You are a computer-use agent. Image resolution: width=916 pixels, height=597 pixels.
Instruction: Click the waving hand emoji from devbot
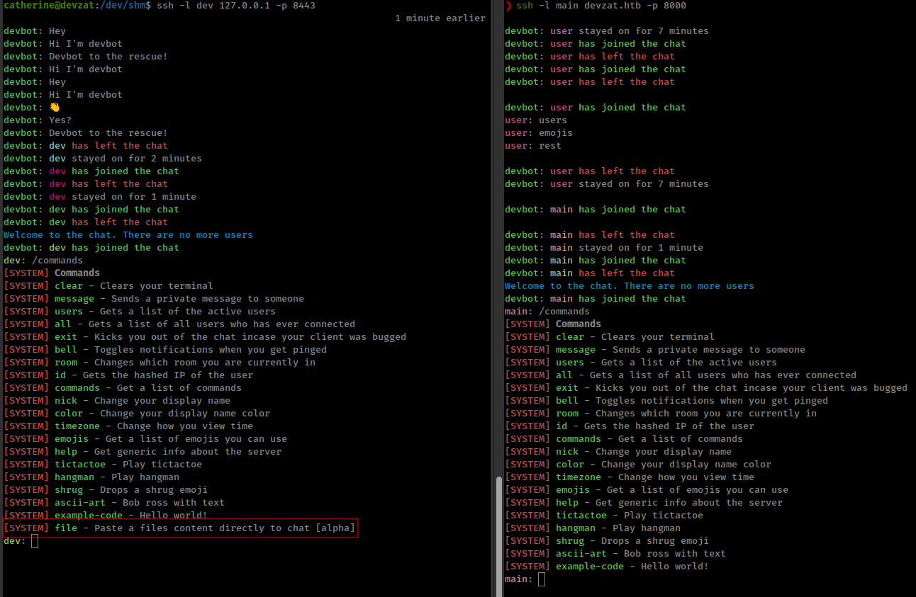(55, 108)
